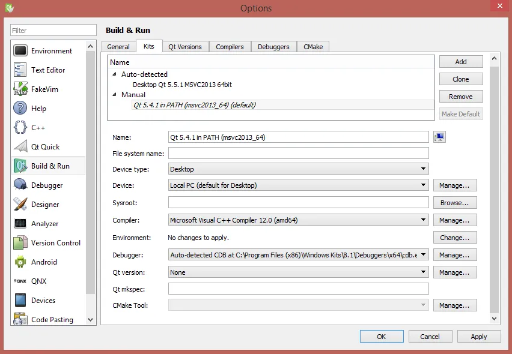Open the Device type dropdown
Image resolution: width=512 pixels, height=354 pixels.
tap(299, 169)
